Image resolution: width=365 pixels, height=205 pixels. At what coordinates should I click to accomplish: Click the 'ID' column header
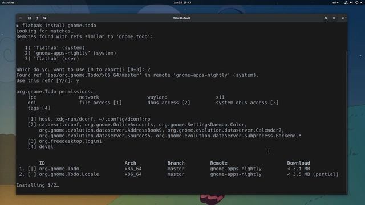coord(42,163)
